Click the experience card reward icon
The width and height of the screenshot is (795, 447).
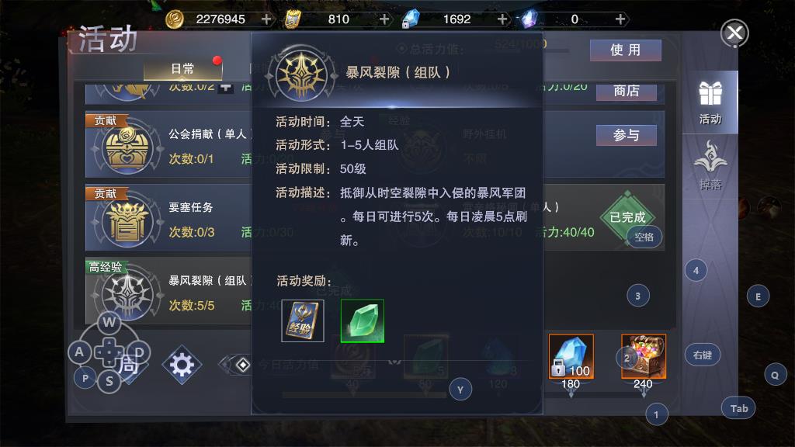tap(303, 321)
